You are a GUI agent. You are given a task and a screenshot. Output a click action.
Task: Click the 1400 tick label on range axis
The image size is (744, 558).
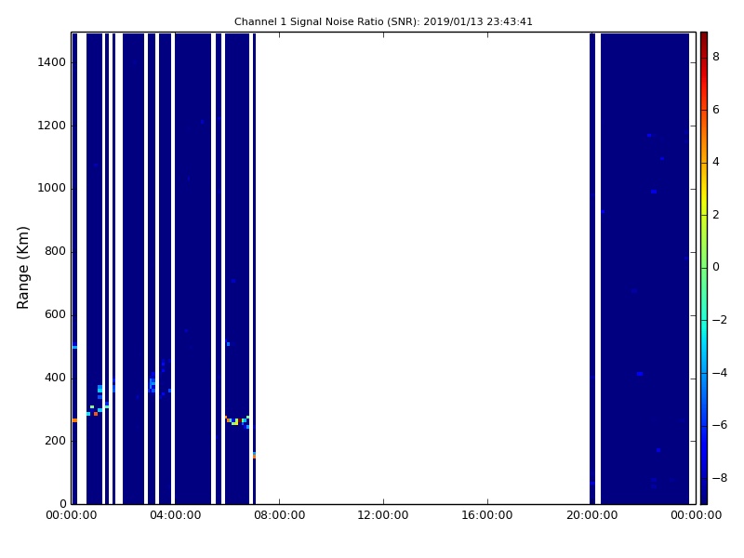coord(52,62)
